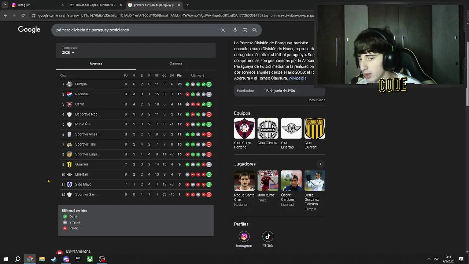Click the Comentarios feedback link
Viewport: 469px width, 264px height.
click(x=316, y=100)
